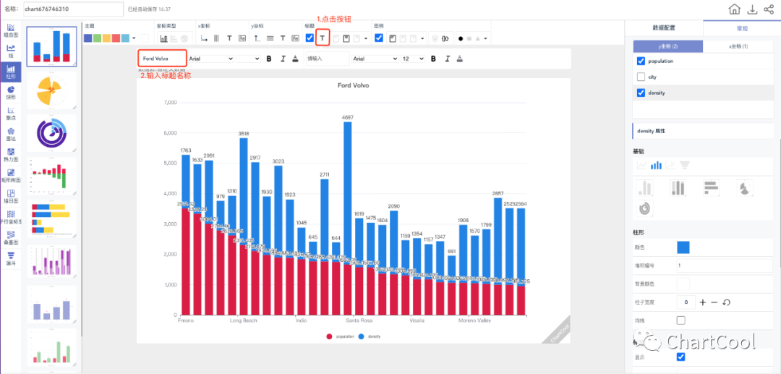The image size is (781, 374).
Task: Toggle bold for the main title
Action: pos(269,59)
